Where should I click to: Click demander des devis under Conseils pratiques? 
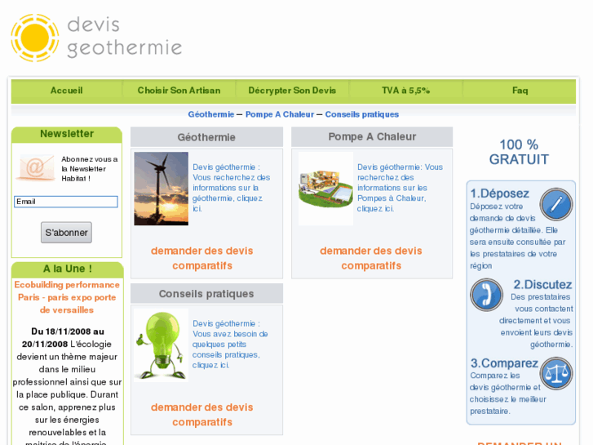click(202, 414)
